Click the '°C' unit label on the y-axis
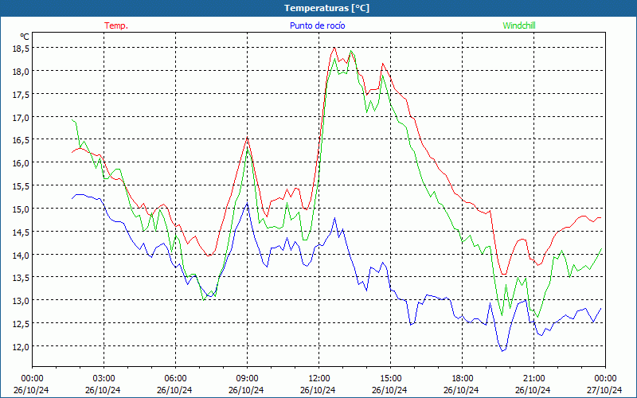This screenshot has width=637, height=398. click(x=25, y=37)
